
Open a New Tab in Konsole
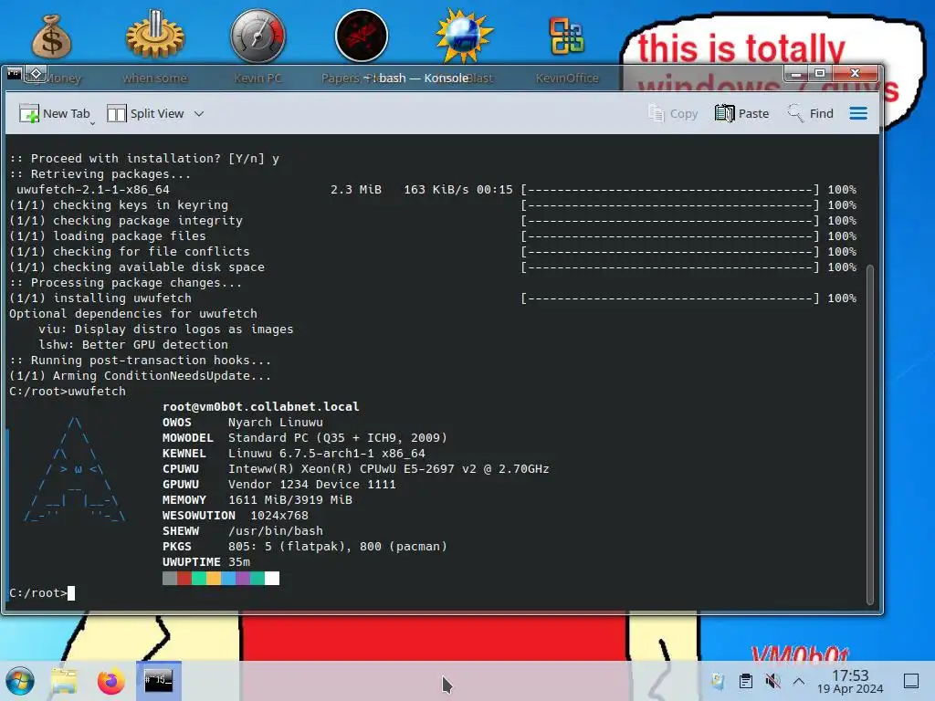(x=54, y=113)
